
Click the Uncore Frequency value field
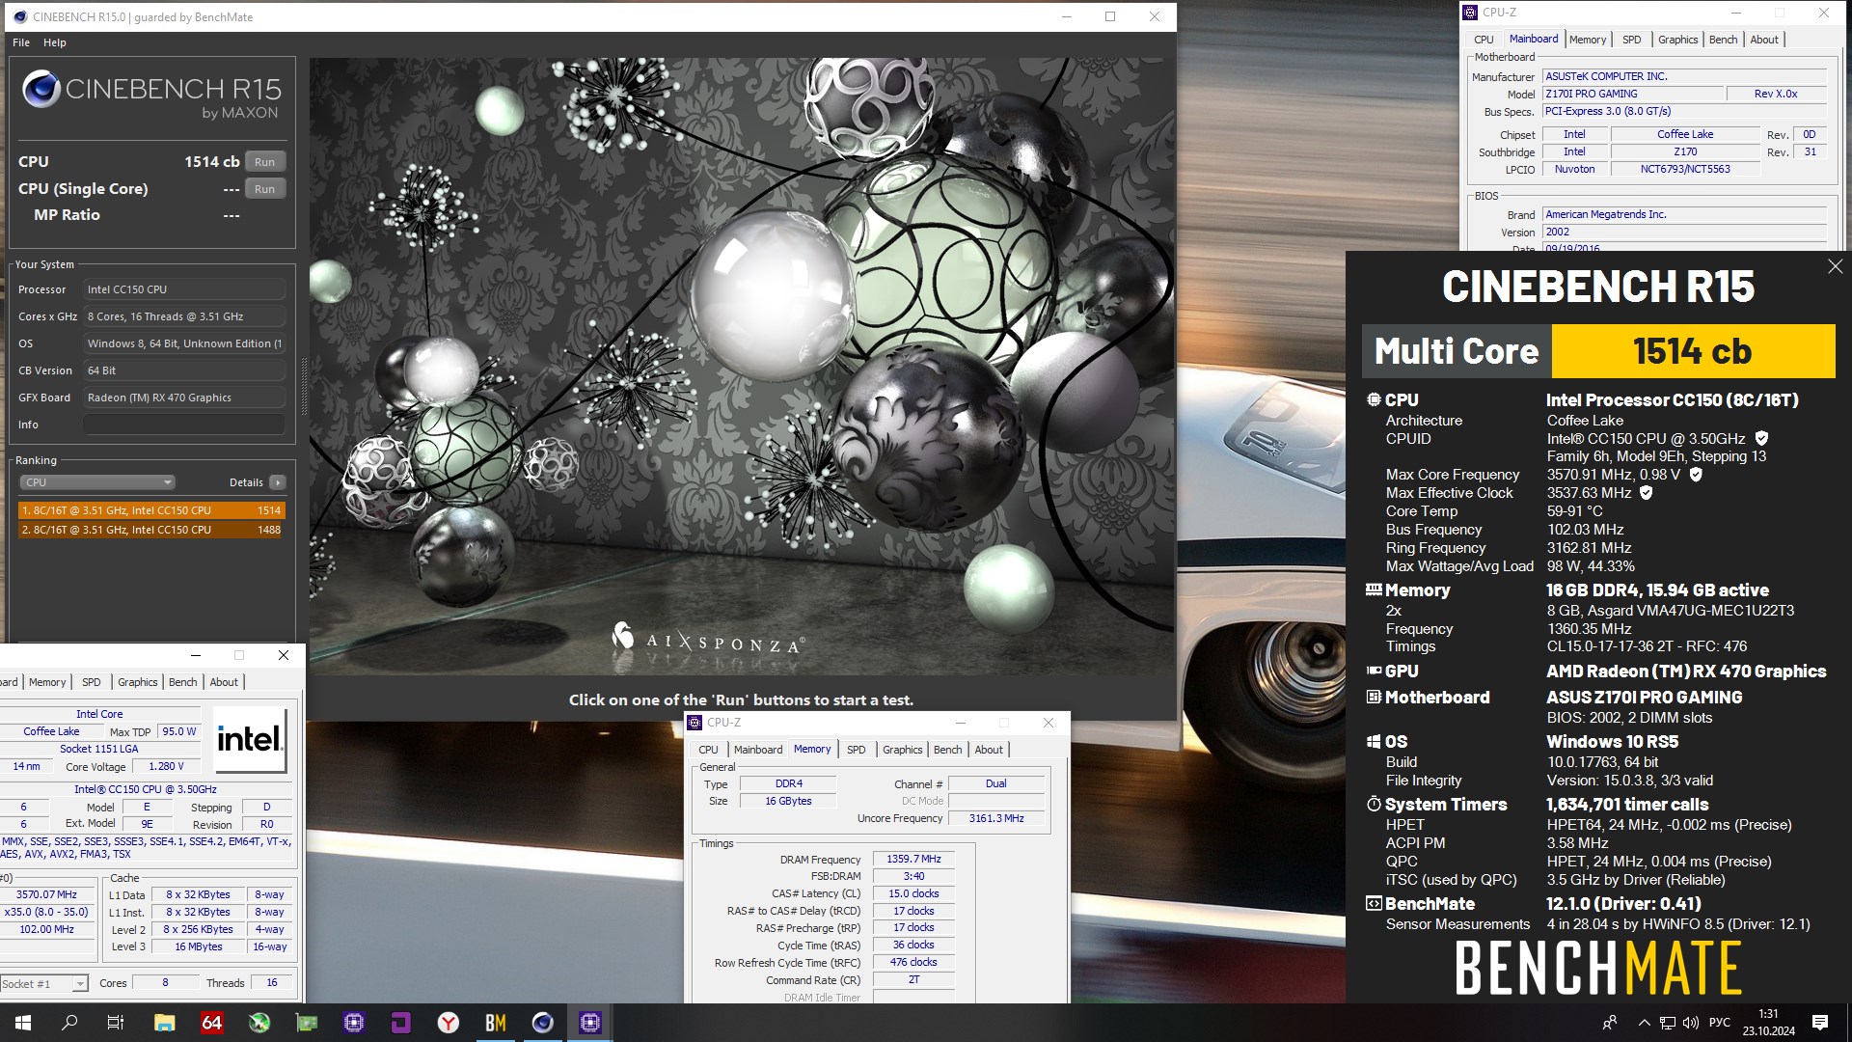(x=996, y=818)
